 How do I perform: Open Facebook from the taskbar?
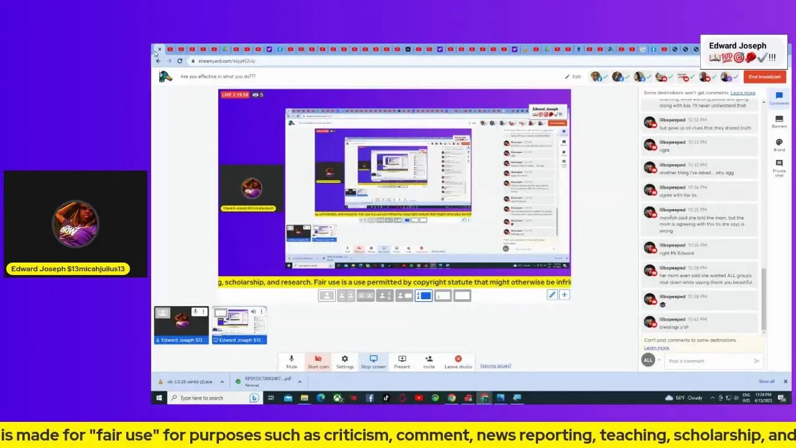tap(369, 398)
